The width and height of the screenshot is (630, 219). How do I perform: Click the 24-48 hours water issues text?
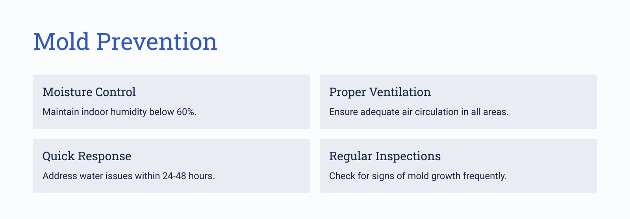click(129, 176)
